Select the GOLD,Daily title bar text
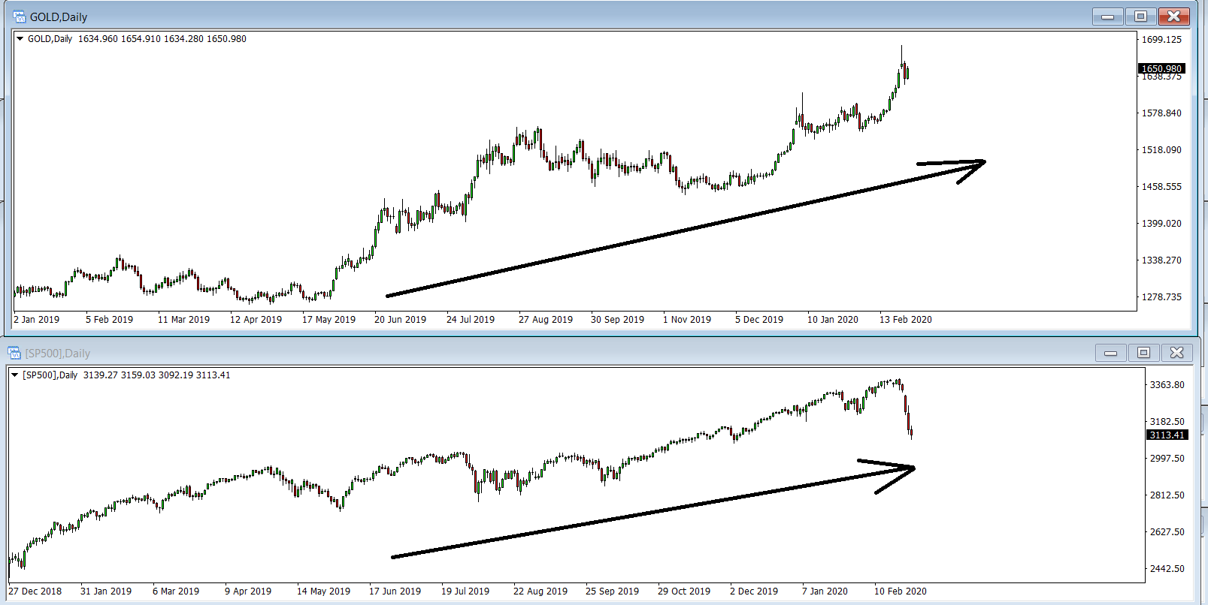This screenshot has height=605, width=1208. tap(59, 17)
